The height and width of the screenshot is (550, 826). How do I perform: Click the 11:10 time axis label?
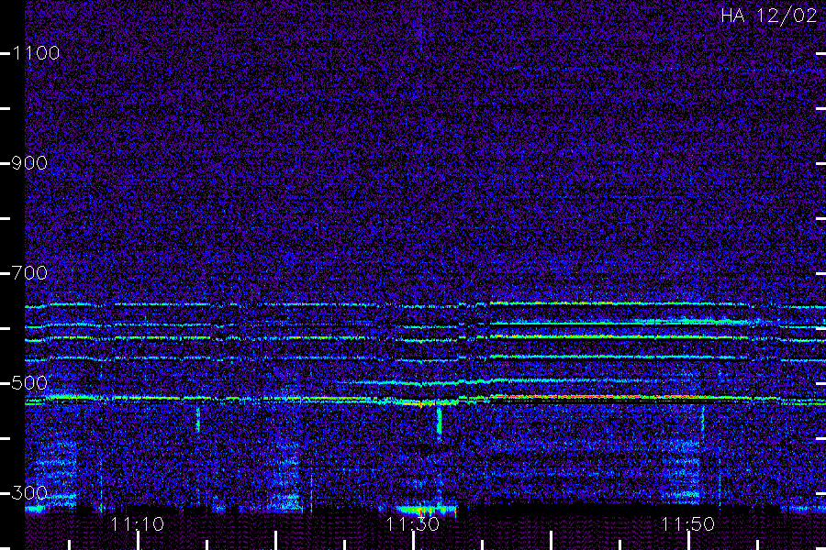pos(138,524)
